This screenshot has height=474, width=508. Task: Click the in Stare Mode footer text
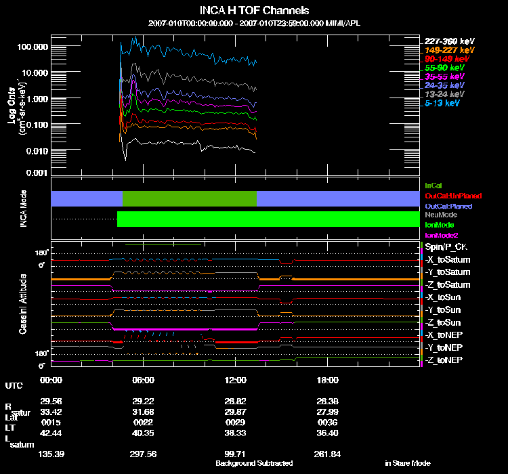pyautogui.click(x=407, y=463)
